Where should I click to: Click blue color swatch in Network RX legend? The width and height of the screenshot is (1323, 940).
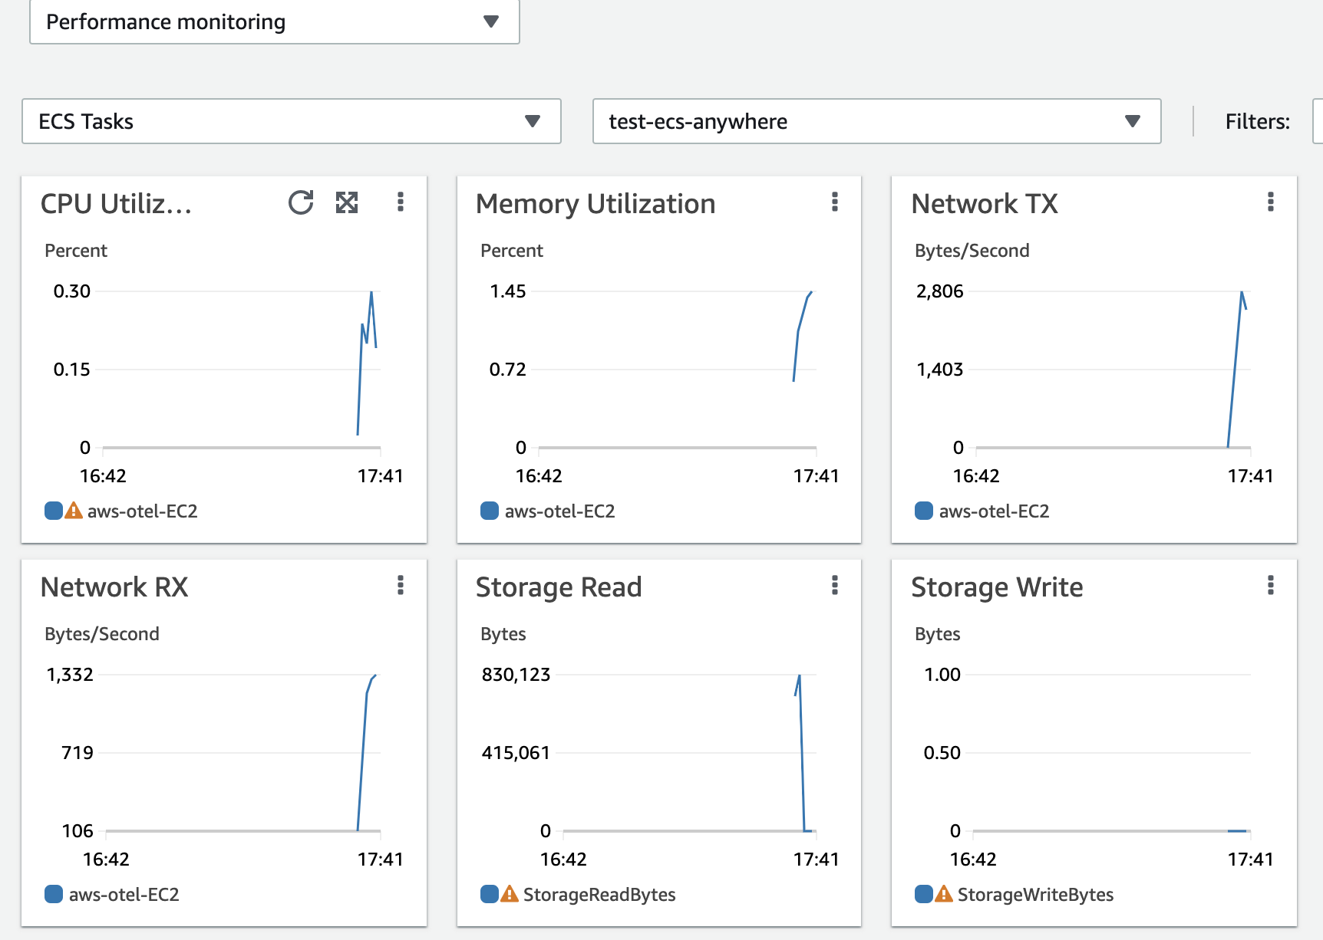(x=54, y=894)
